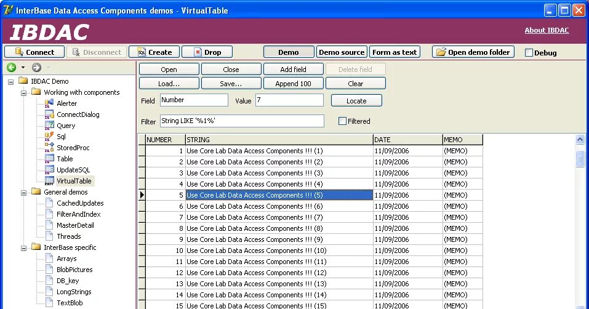Viewport: 589px width, 309px height.
Task: Switch to Demo source view
Action: (x=342, y=52)
